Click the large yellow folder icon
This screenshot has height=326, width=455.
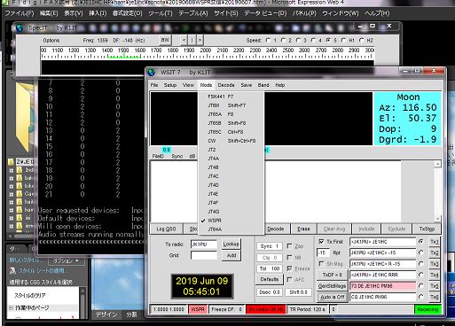(26, 117)
